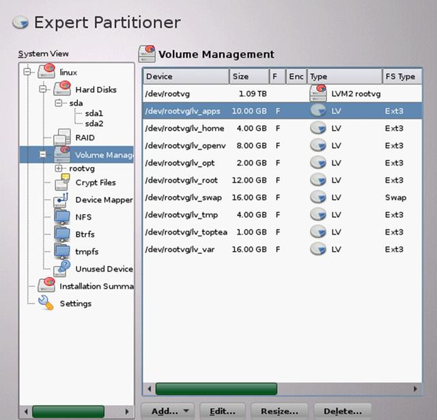Sort table by Type column header

tap(344, 76)
